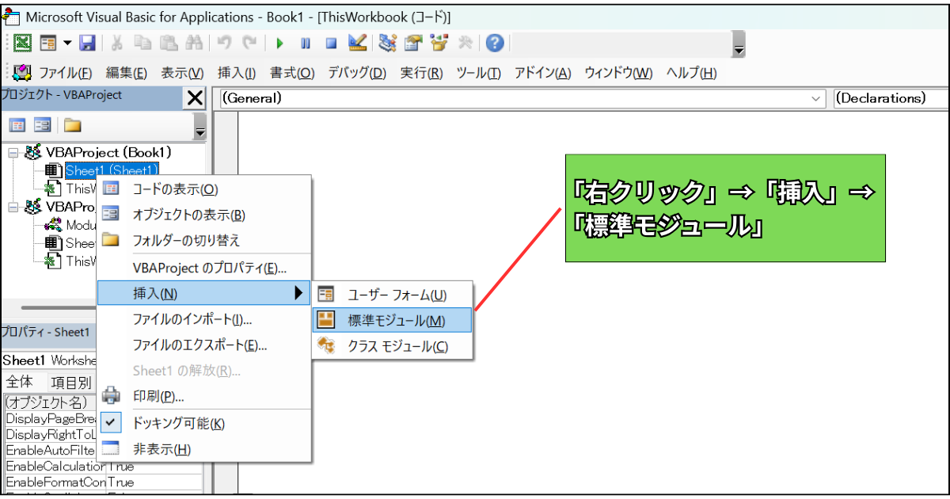Open the ファイル(F) menu

click(x=66, y=73)
